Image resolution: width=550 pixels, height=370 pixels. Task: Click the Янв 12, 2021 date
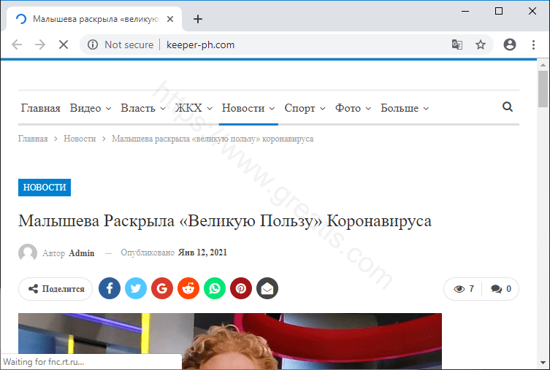pyautogui.click(x=202, y=253)
